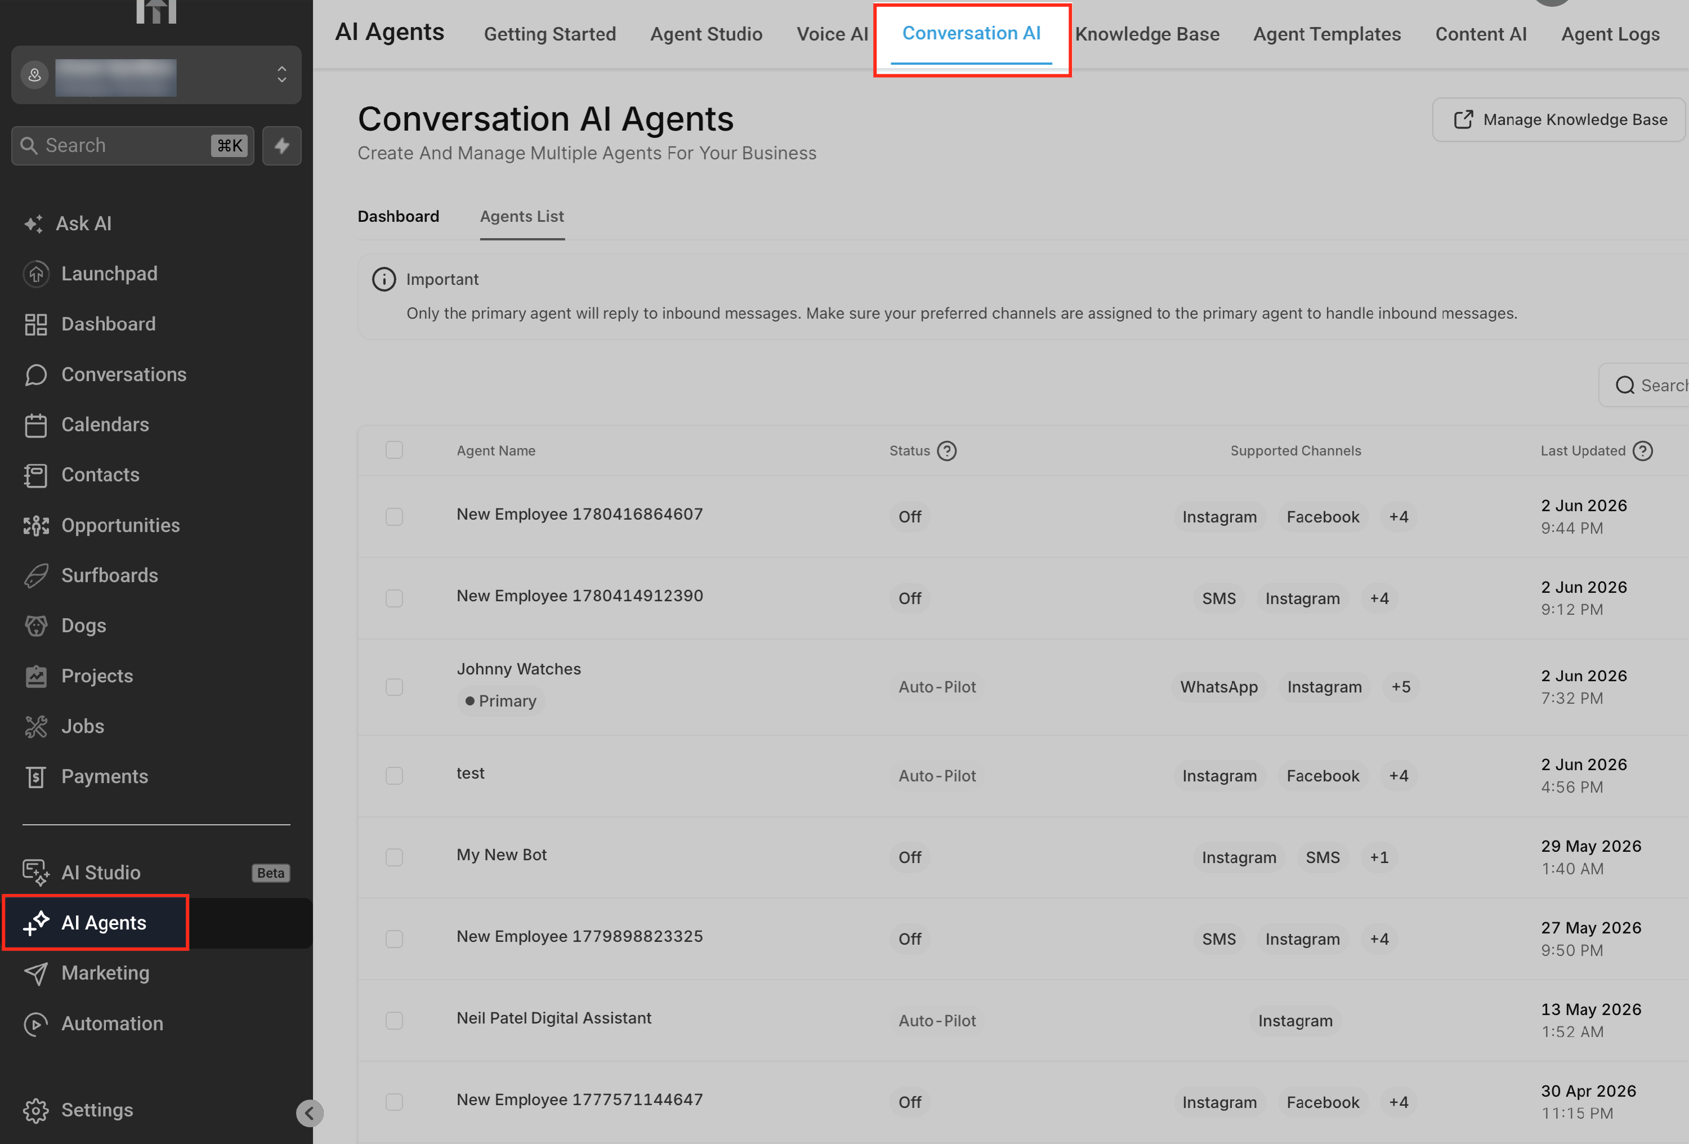Expand +5 channels for Johnny Watches
The image size is (1689, 1144).
click(1401, 687)
